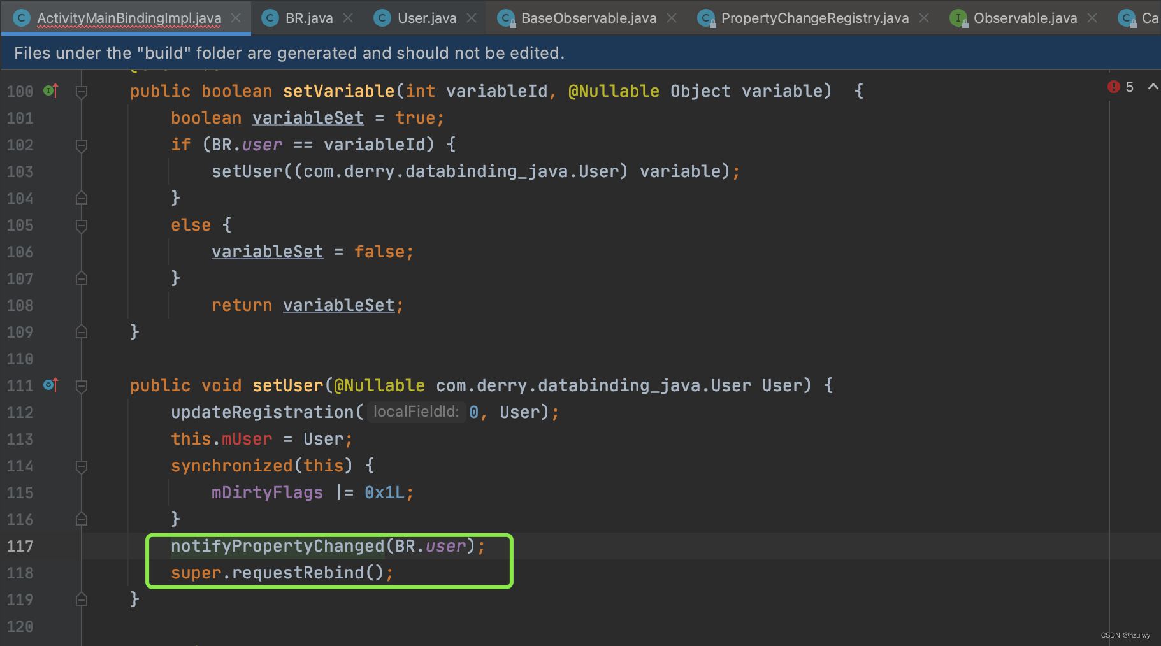
Task: Click the fold end marker on line 116
Action: click(82, 519)
